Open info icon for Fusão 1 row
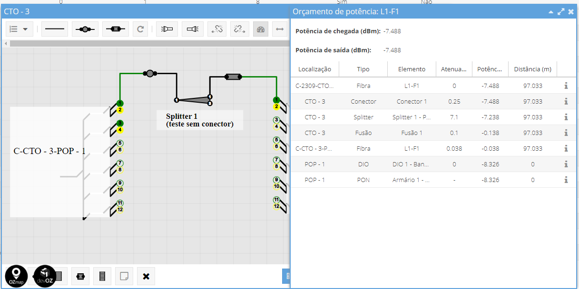 566,133
